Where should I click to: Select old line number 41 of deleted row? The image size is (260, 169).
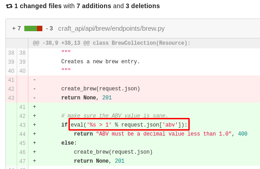(x=11, y=80)
